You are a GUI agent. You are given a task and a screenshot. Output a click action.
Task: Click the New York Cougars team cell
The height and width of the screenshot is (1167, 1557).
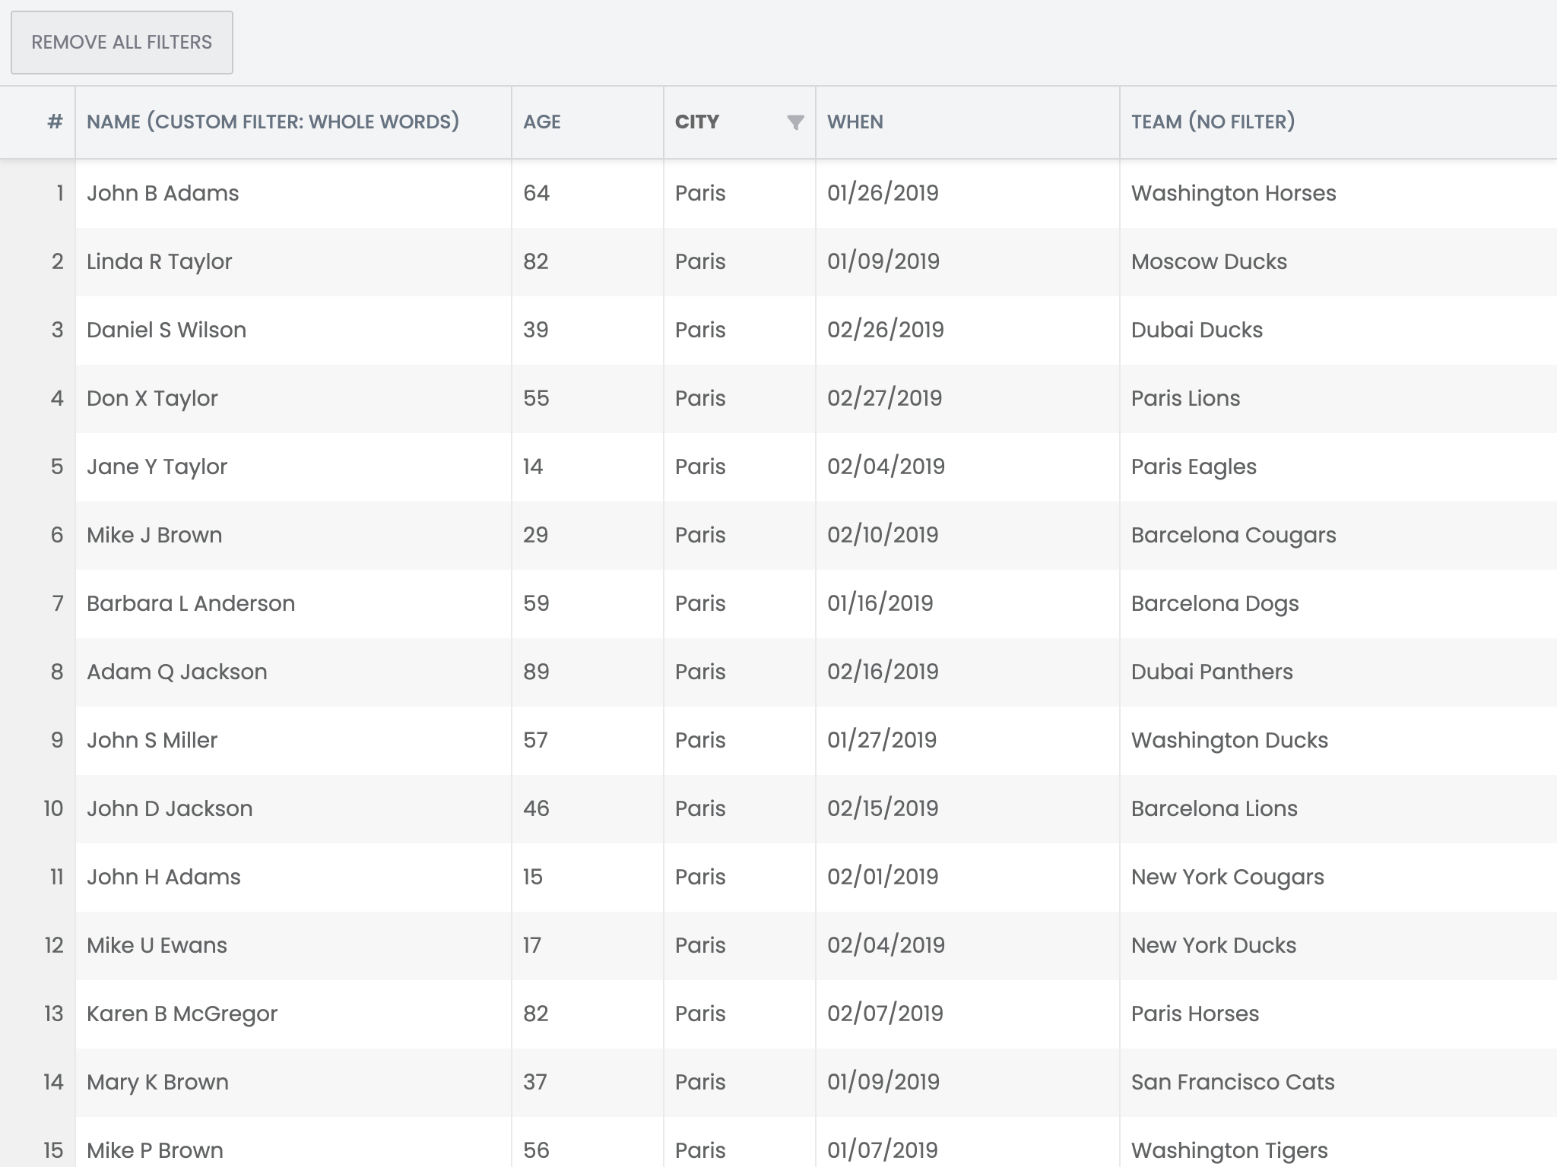(1226, 877)
